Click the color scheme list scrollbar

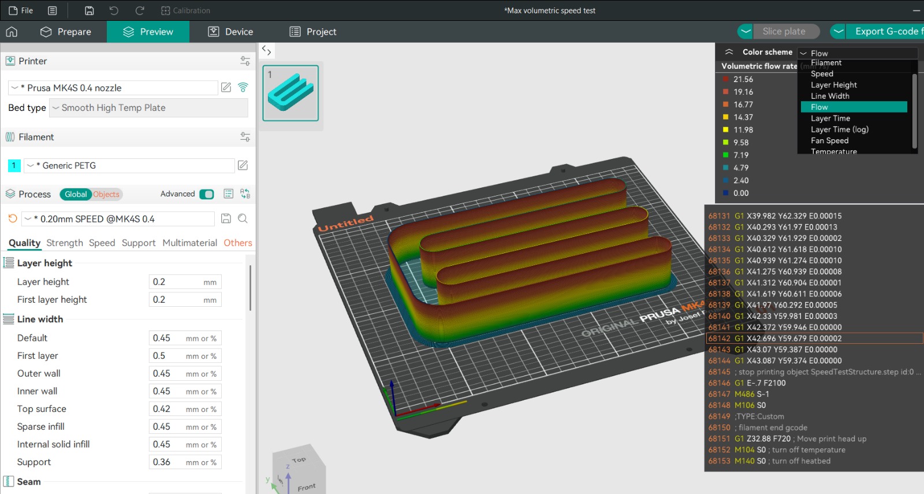pos(914,111)
